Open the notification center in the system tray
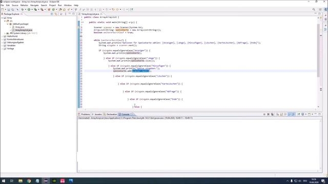The height and width of the screenshot is (184, 328). click(323, 181)
